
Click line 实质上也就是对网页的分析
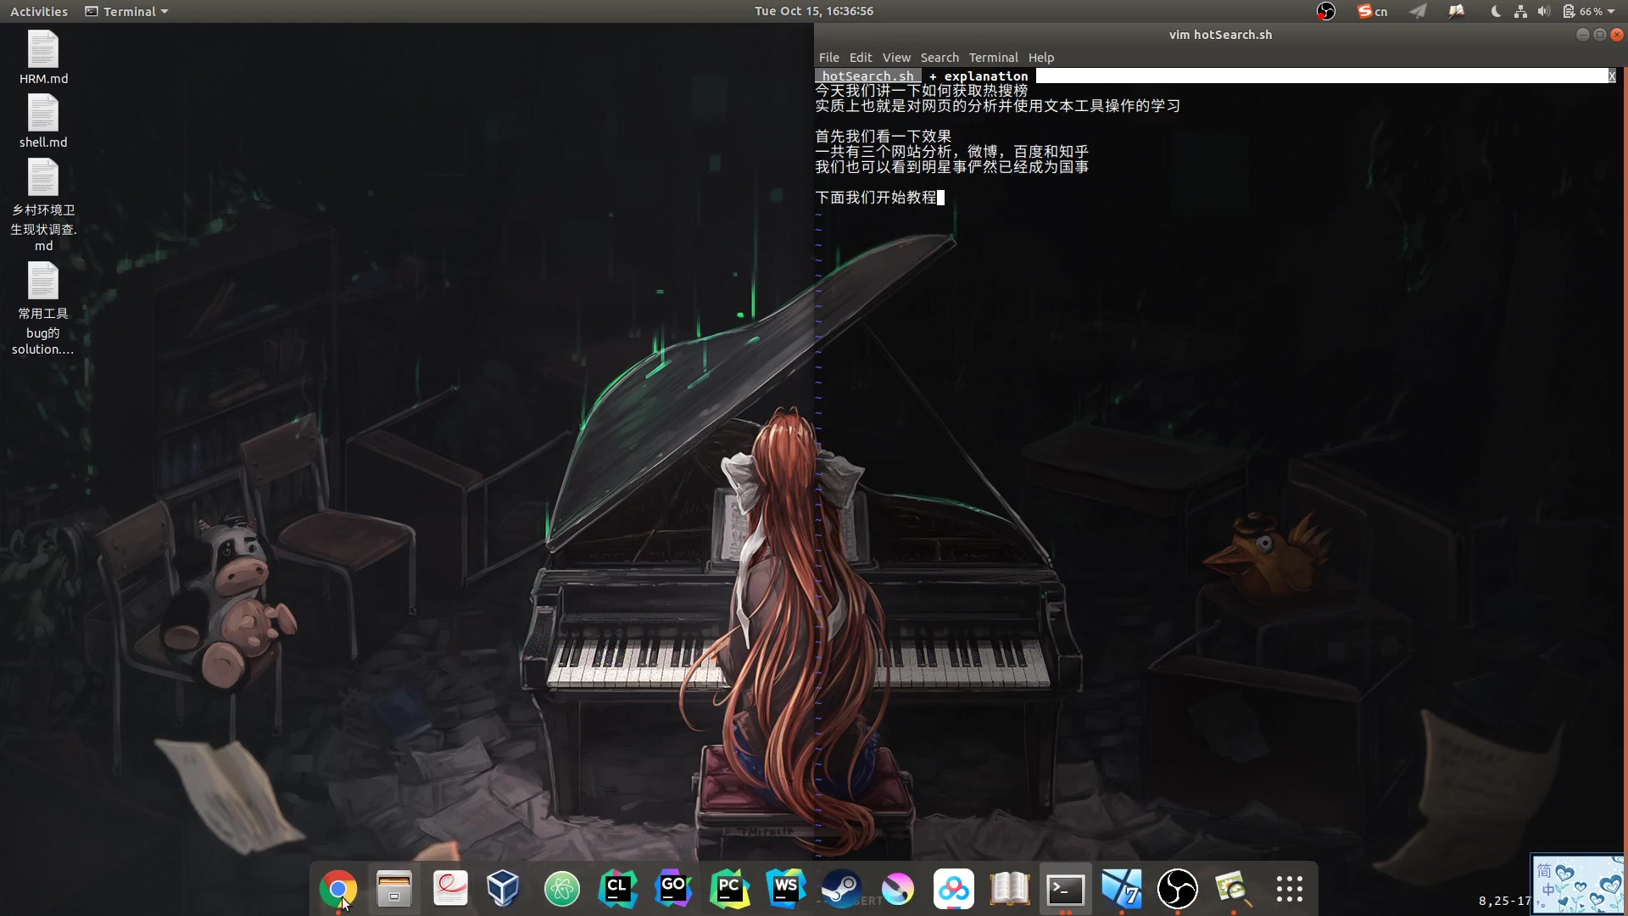998,106
